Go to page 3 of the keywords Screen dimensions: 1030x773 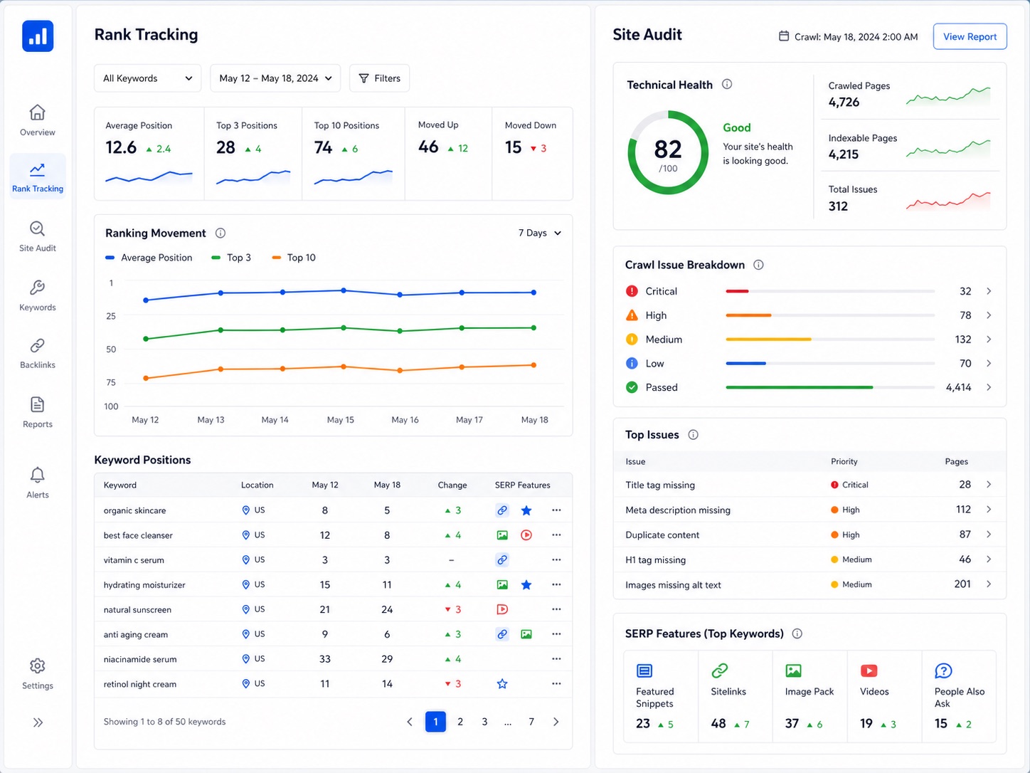click(x=484, y=722)
